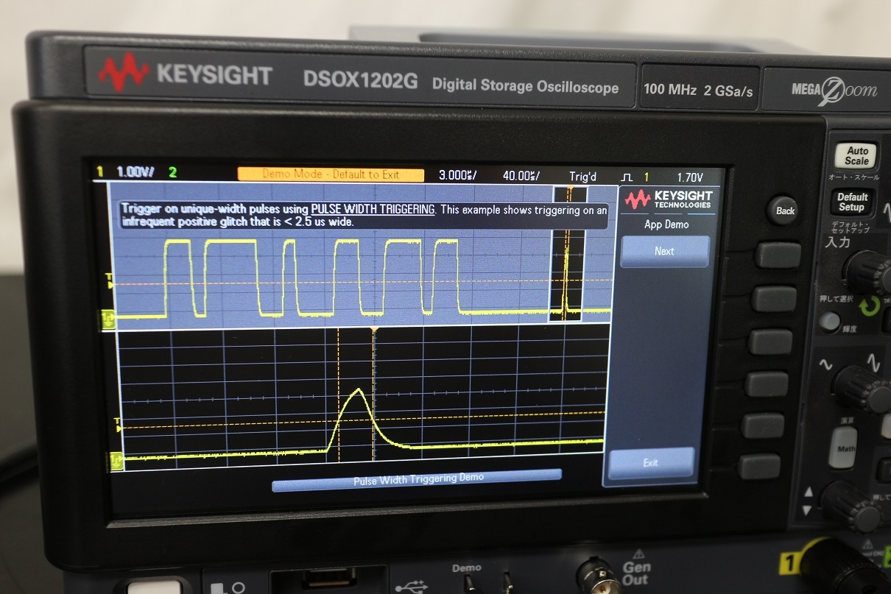Tap the on-screen Exit softkey label

point(651,462)
